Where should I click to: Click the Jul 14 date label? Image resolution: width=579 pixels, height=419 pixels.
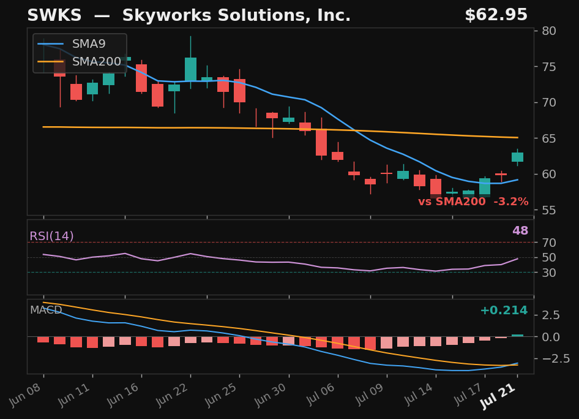tap(419, 395)
